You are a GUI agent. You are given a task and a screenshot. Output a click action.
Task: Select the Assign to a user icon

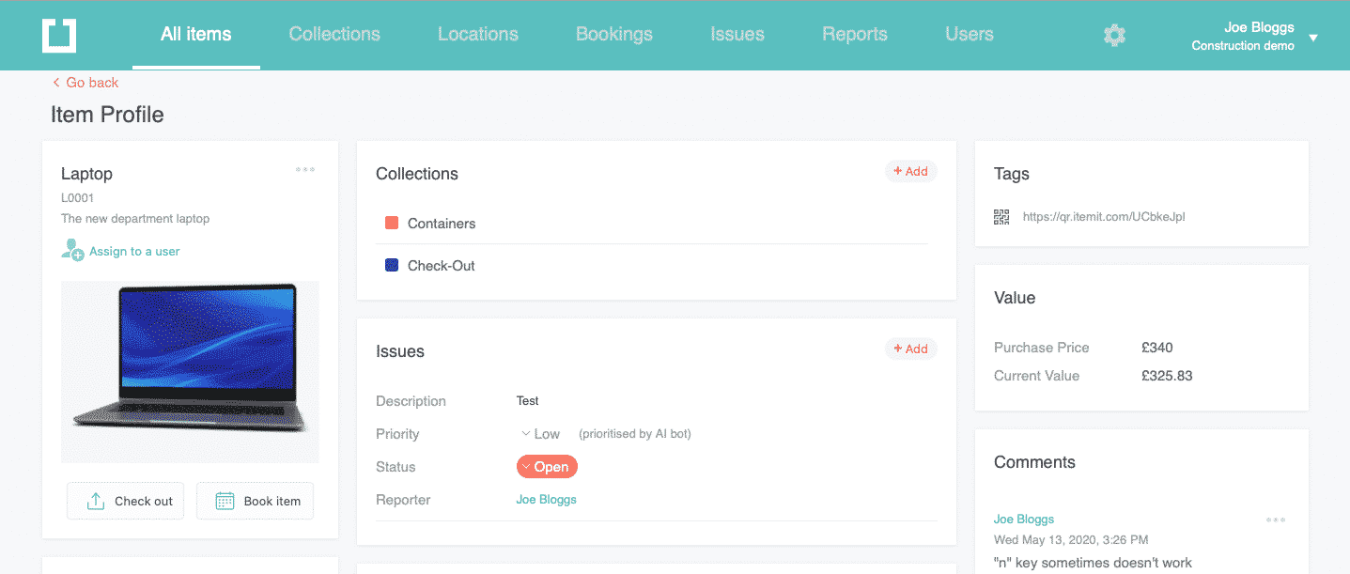(70, 250)
